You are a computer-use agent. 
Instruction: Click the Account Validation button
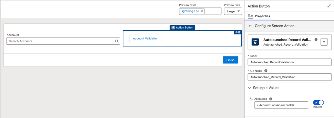pos(145,38)
